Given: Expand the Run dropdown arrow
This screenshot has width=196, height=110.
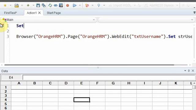Looking at the screenshot, I should [x=80, y=5].
